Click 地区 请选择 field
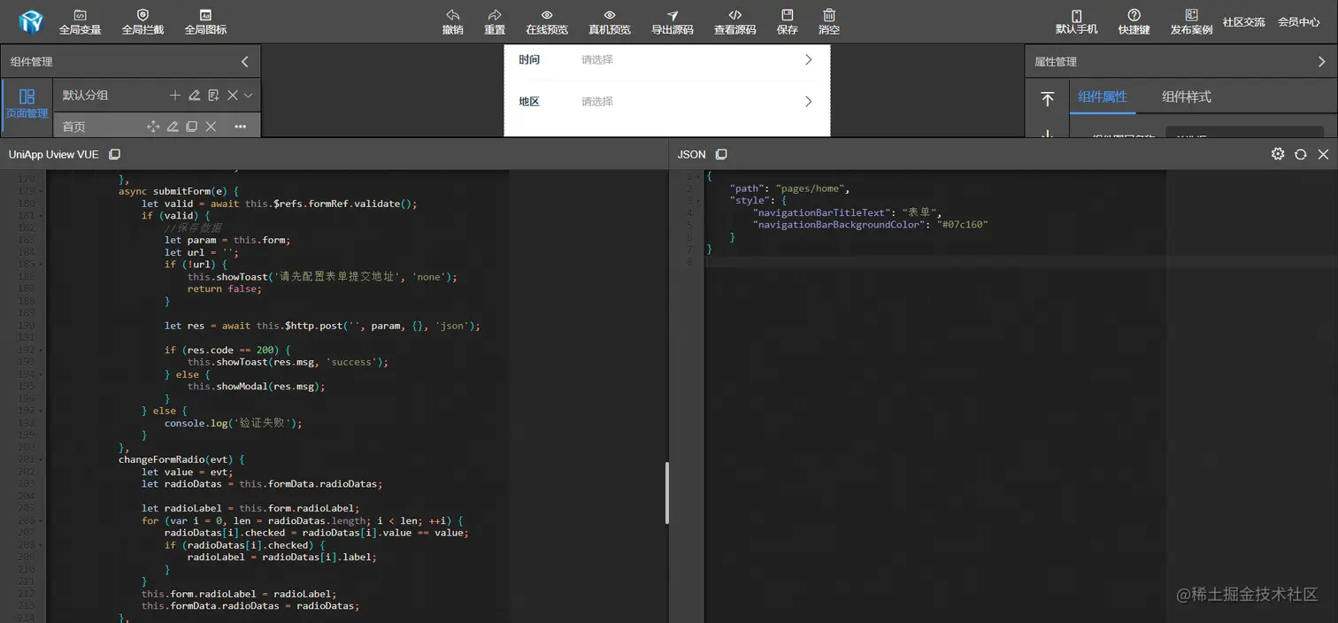The height and width of the screenshot is (623, 1338). tap(597, 102)
